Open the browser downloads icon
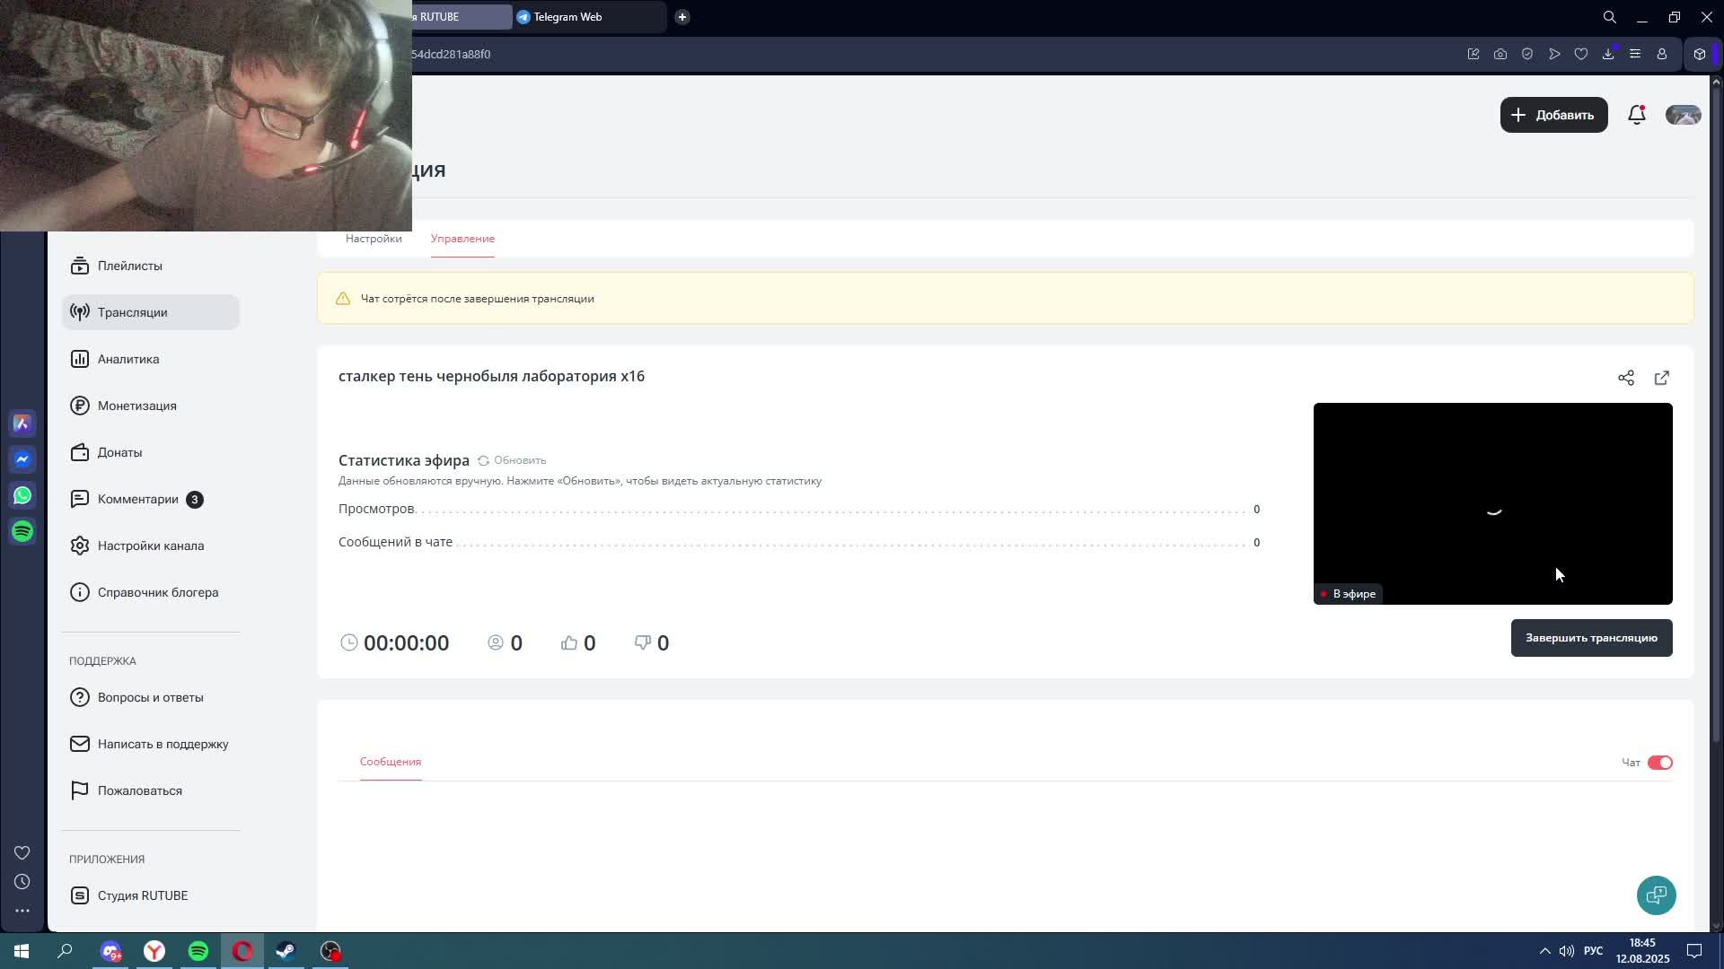The image size is (1724, 969). [x=1607, y=54]
